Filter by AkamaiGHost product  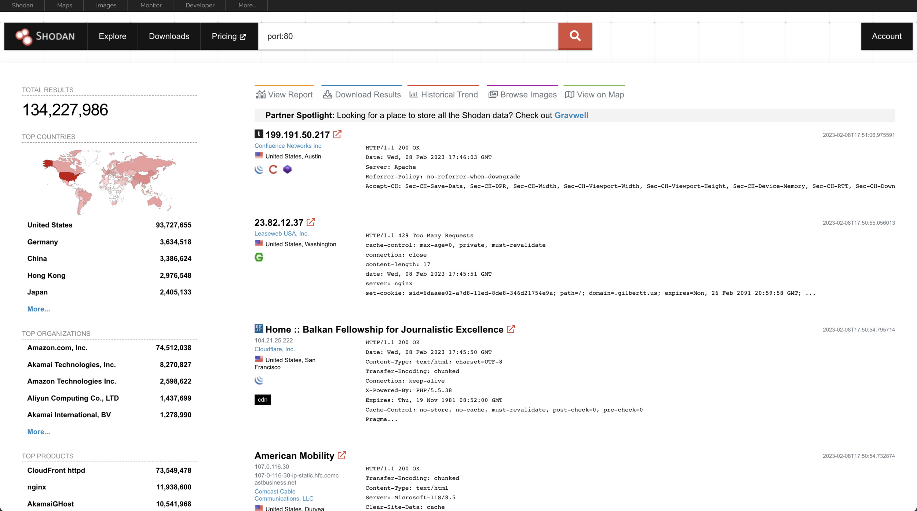pyautogui.click(x=109, y=504)
